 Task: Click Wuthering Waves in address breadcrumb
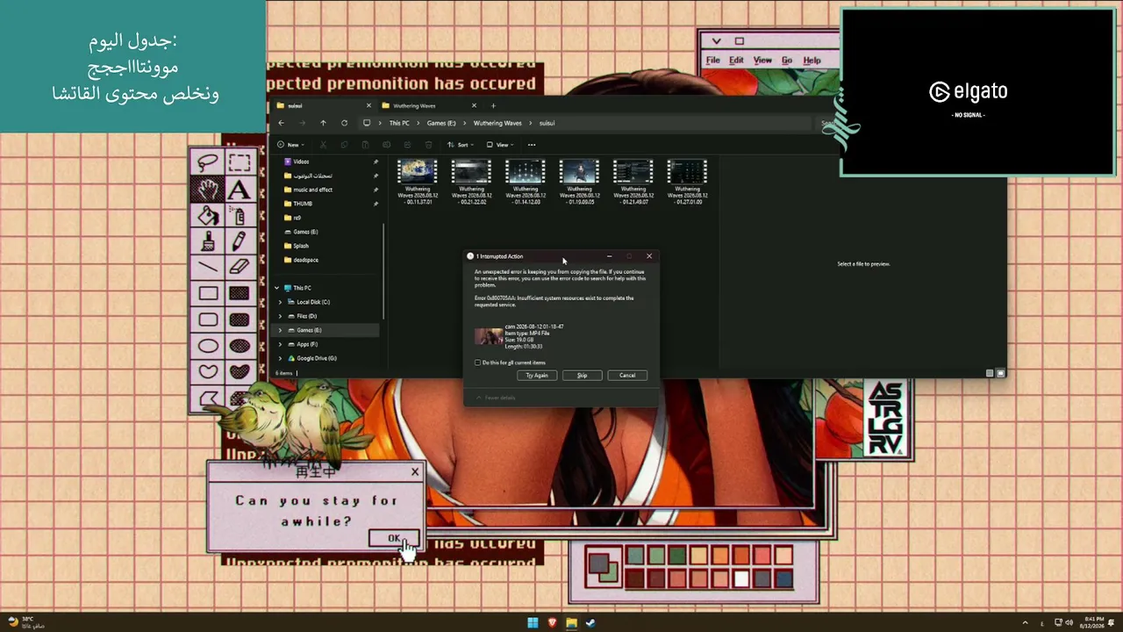tap(497, 123)
